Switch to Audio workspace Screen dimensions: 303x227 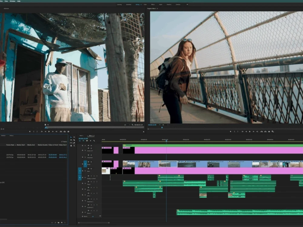click(x=161, y=5)
